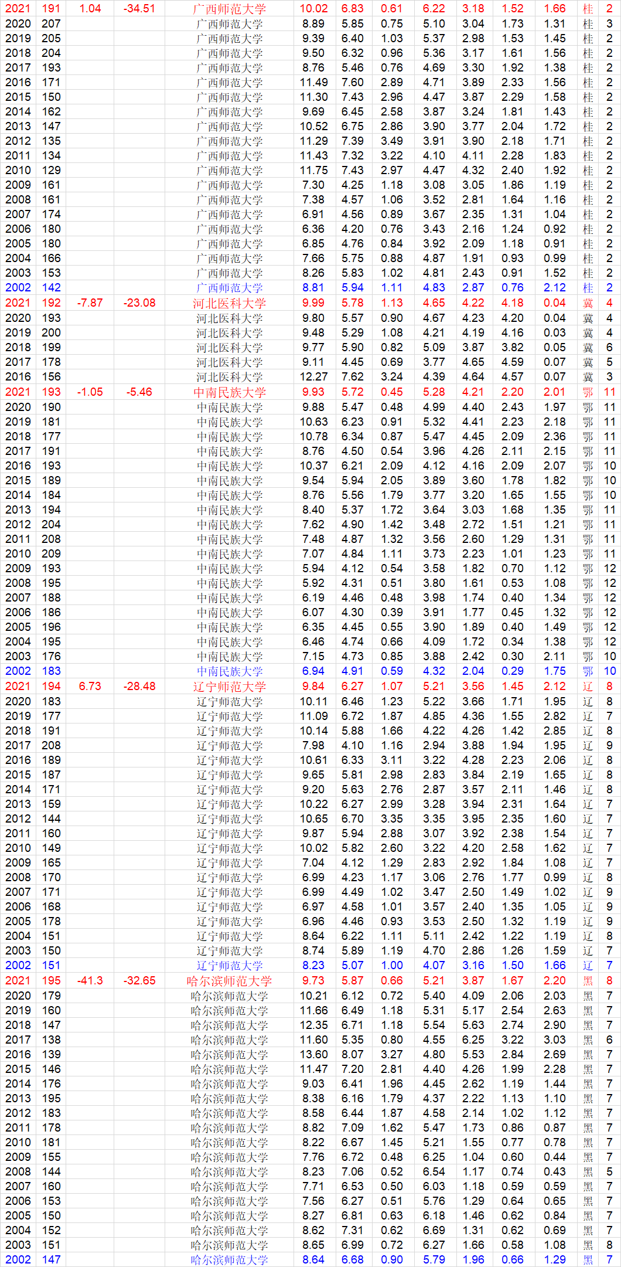Select the -32.65 cell for 哈尔滨师范大学

139,981
